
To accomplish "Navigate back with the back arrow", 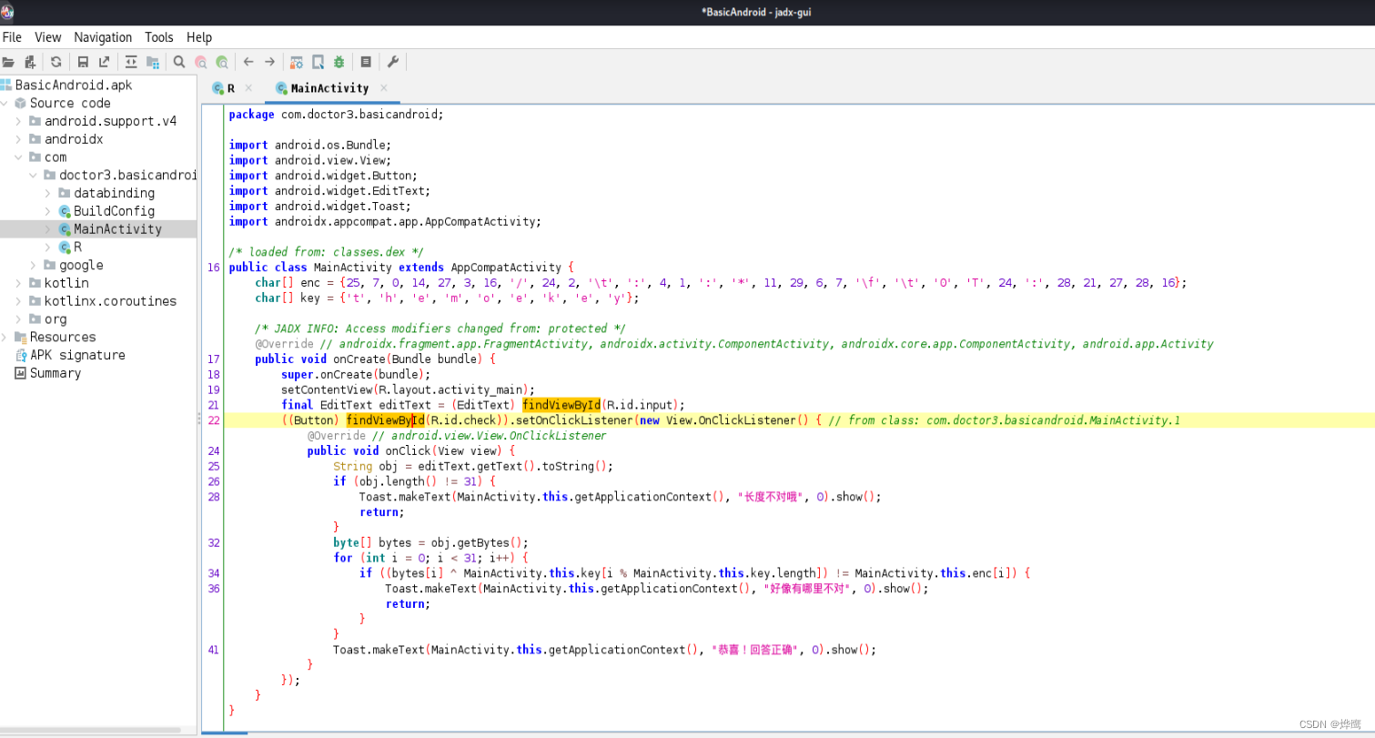I will pos(248,61).
